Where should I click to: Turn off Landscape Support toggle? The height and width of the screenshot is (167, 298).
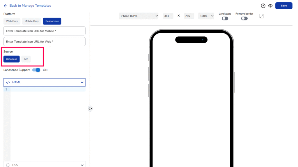[36, 70]
